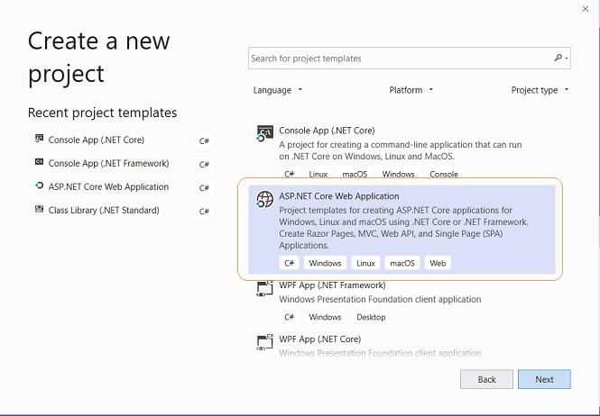Select recent template Console App (.NET Framework)
This screenshot has width=600, height=416.
pyautogui.click(x=108, y=163)
